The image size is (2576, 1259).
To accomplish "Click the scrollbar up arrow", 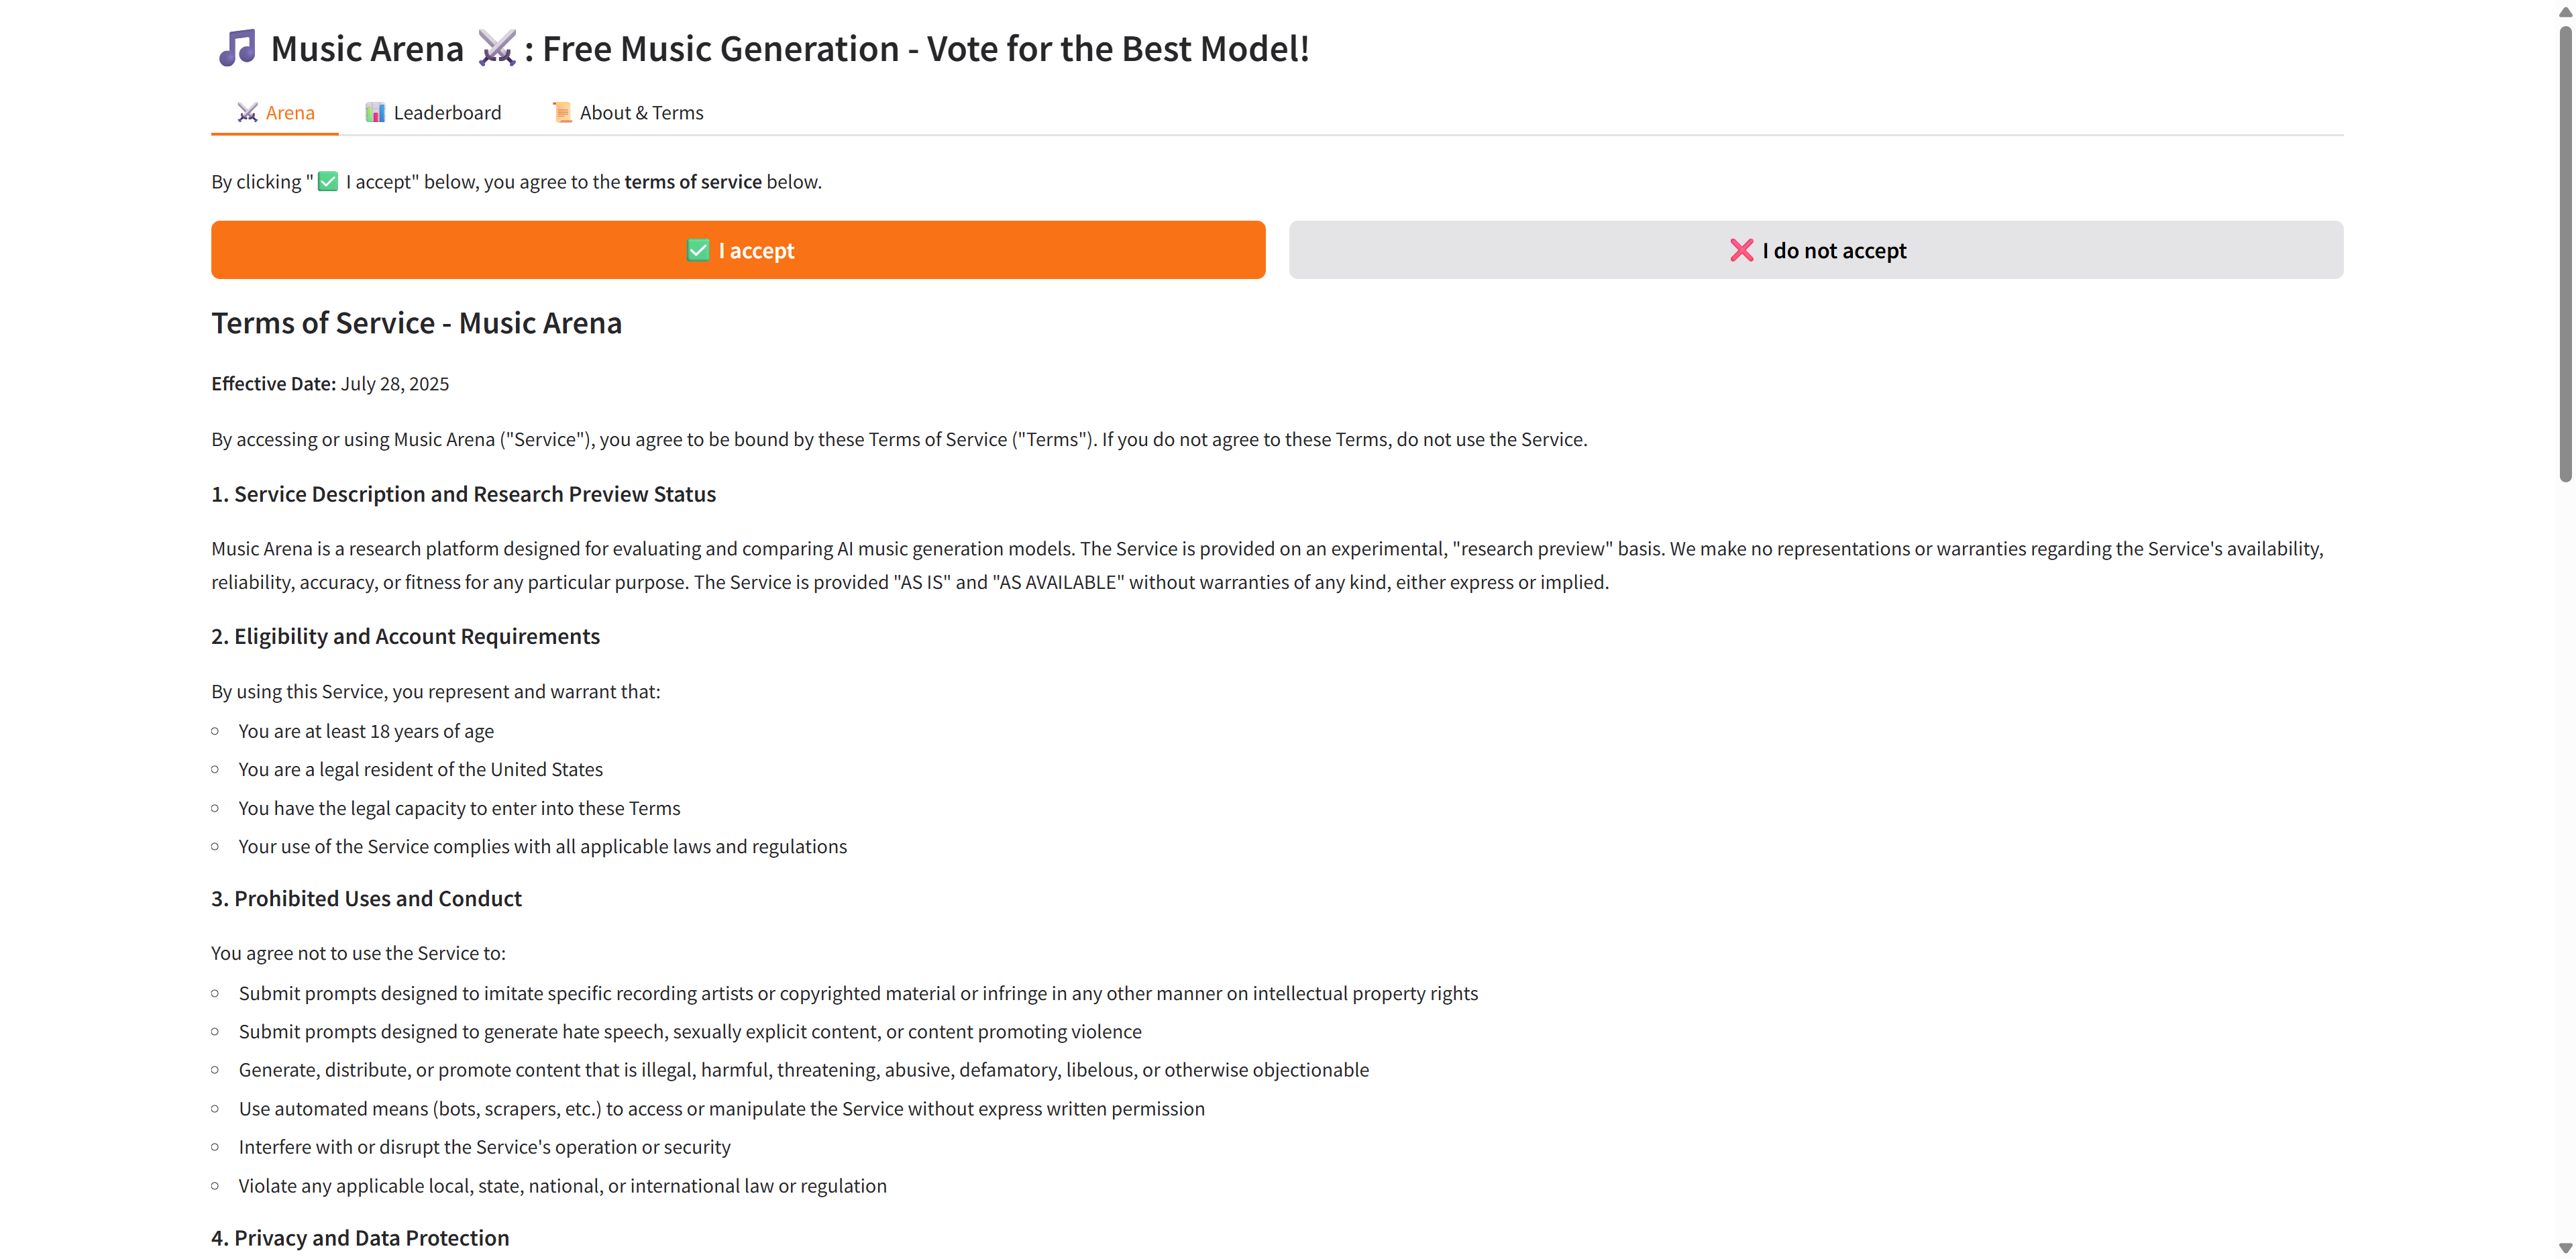I will pyautogui.click(x=2565, y=12).
